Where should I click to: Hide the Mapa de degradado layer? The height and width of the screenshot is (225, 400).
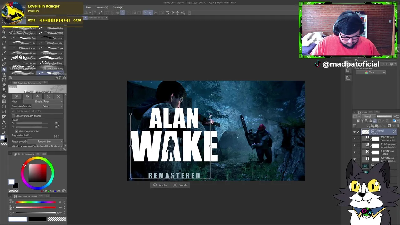(354, 146)
